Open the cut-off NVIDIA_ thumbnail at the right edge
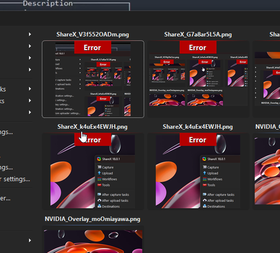The image size is (280, 253). [267, 171]
